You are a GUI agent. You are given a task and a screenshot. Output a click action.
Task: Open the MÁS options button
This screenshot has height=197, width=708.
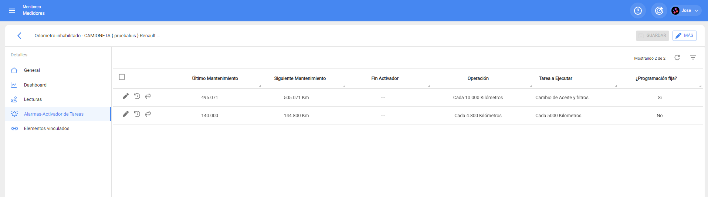pyautogui.click(x=684, y=36)
